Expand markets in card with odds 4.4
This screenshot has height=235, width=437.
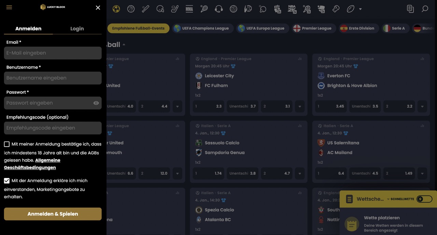pos(177,106)
